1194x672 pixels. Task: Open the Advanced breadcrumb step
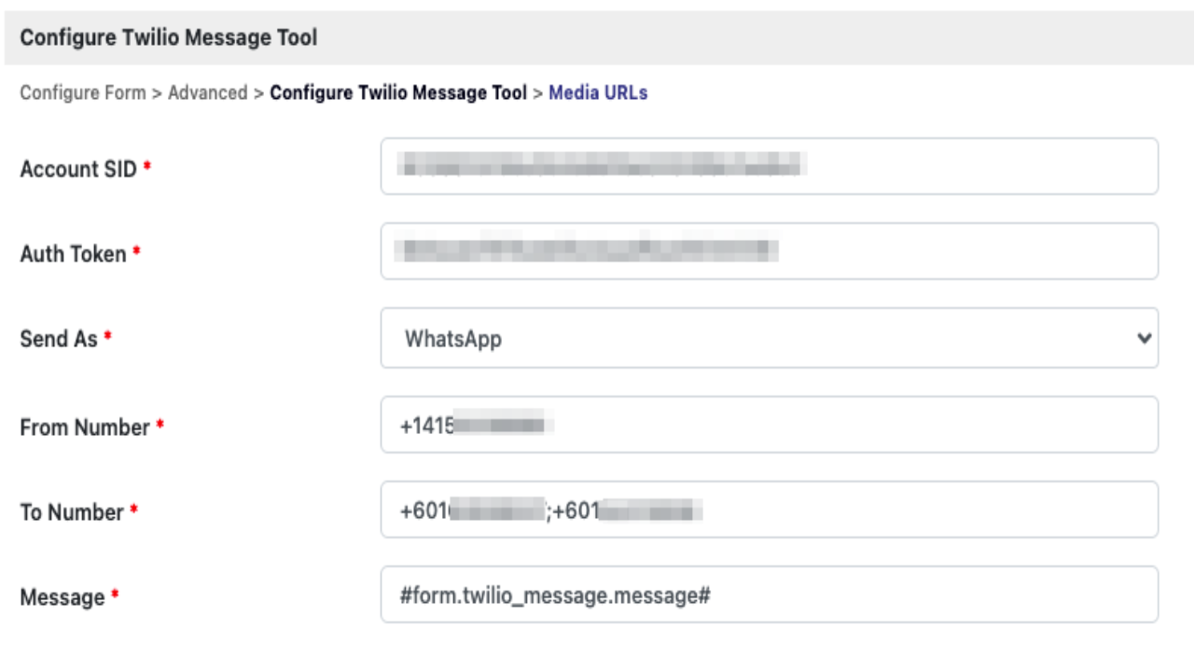(207, 92)
